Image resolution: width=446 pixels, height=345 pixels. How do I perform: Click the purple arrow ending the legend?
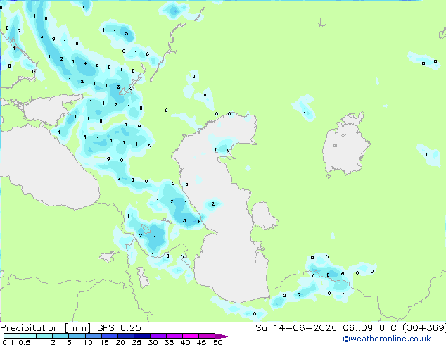click(x=223, y=336)
